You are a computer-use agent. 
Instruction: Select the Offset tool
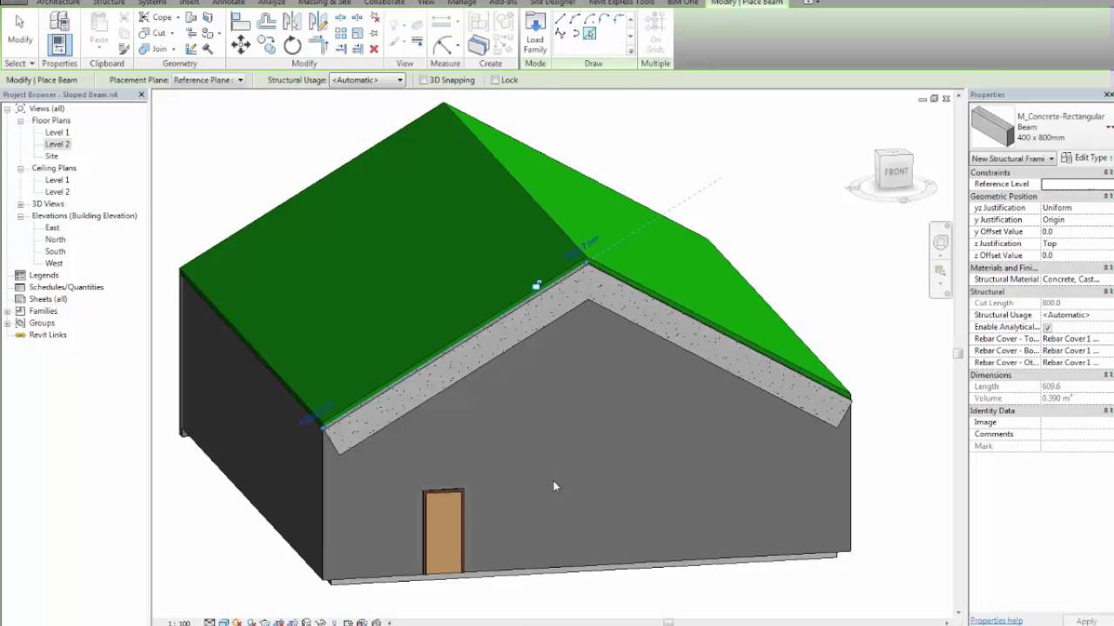[266, 22]
